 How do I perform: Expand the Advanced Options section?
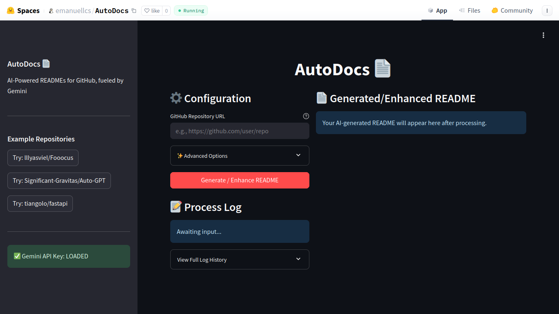coord(240,155)
